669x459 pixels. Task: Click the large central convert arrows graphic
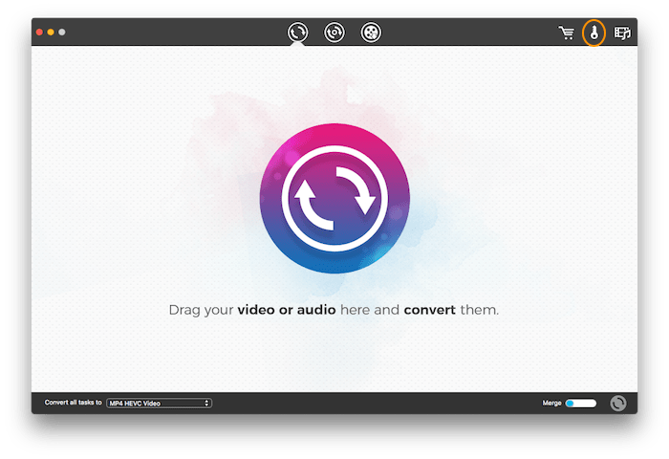click(x=334, y=199)
